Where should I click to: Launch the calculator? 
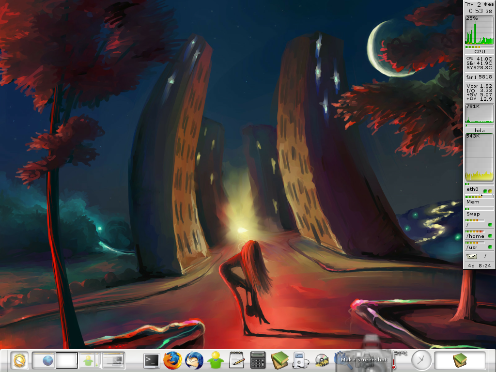258,360
